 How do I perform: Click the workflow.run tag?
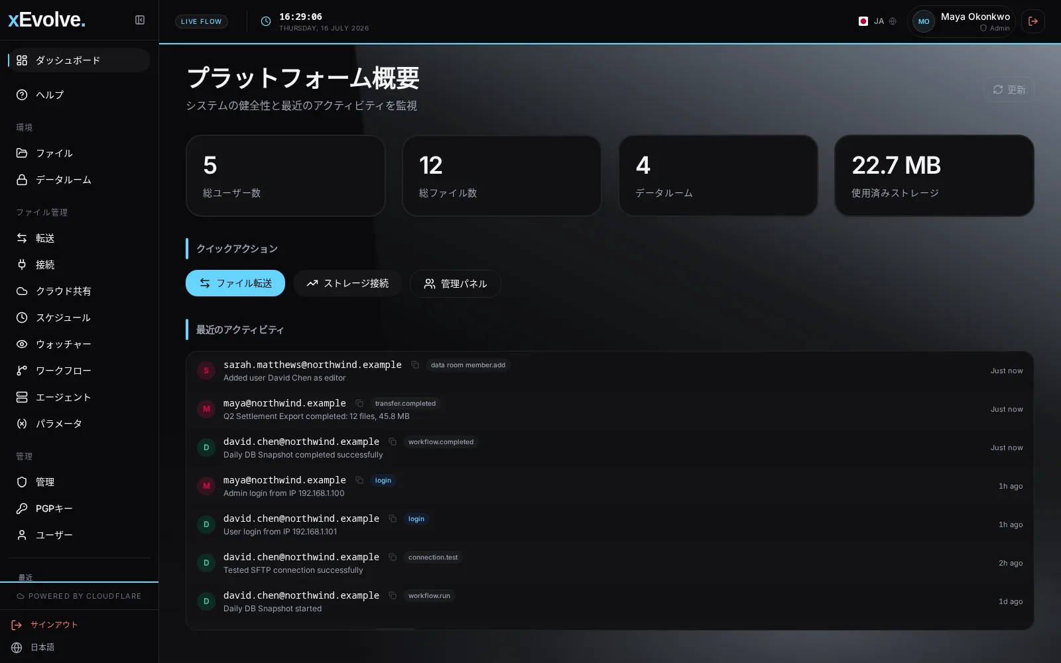[x=429, y=595]
